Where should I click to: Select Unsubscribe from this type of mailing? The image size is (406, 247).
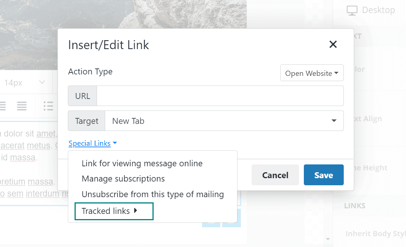153,194
